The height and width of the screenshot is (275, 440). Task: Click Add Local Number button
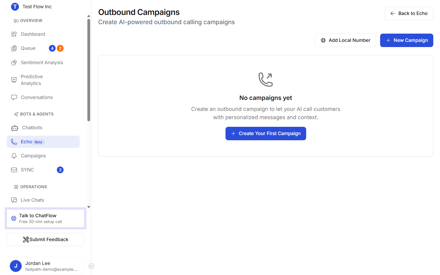tap(346, 40)
